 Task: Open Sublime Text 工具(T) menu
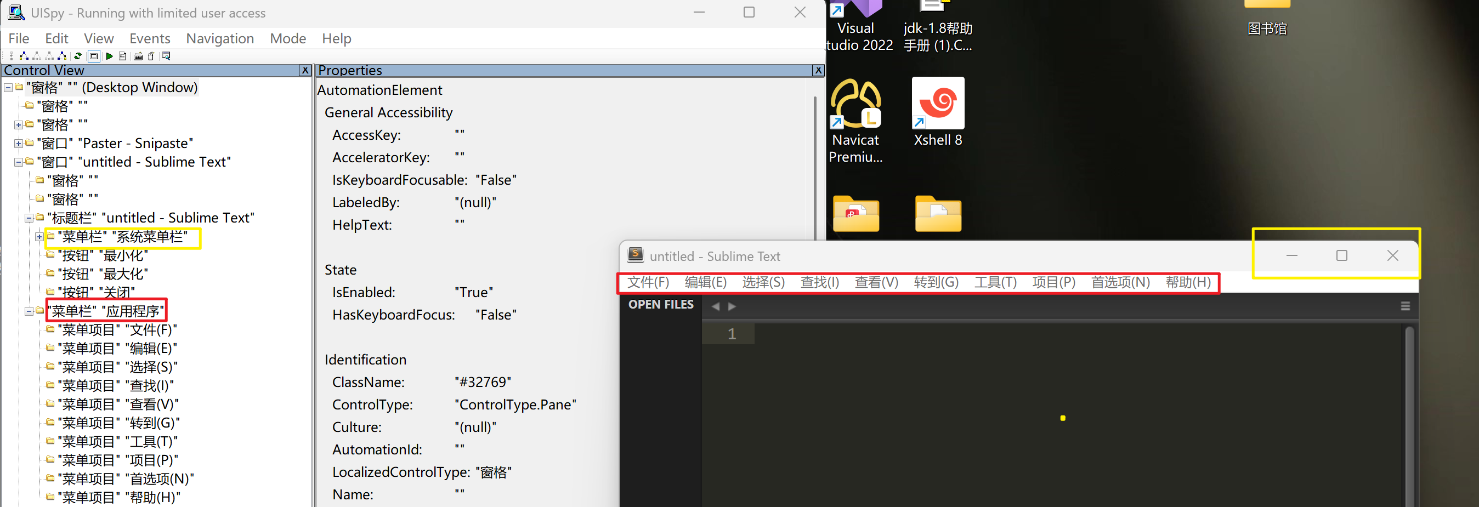tap(995, 283)
